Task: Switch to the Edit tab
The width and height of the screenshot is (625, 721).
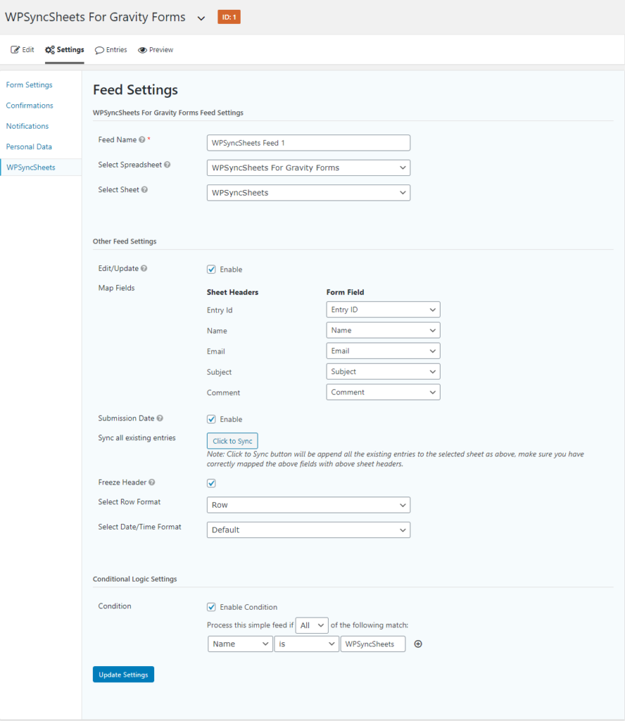Action: (23, 50)
